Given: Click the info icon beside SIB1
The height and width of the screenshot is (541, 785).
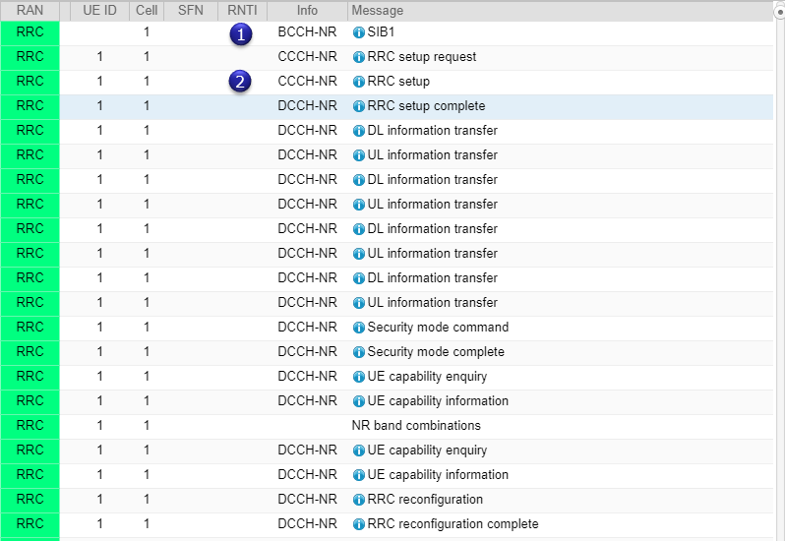Looking at the screenshot, I should coord(358,32).
